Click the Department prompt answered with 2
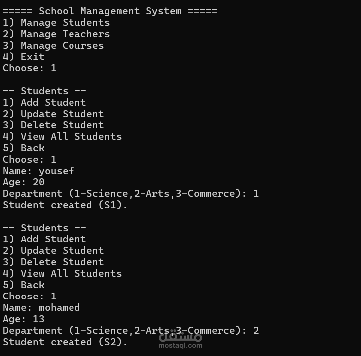361x356 pixels. pyautogui.click(x=131, y=330)
